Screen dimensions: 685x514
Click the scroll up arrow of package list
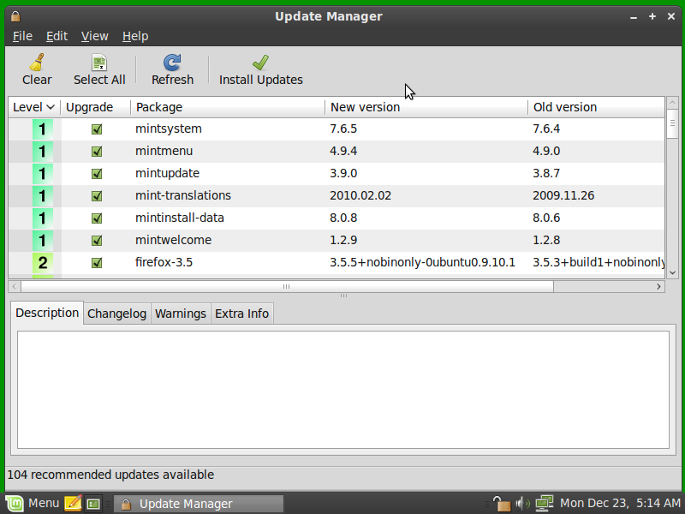(x=672, y=103)
